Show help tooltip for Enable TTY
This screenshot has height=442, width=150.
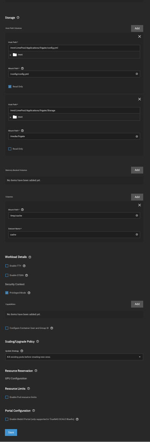point(24,266)
